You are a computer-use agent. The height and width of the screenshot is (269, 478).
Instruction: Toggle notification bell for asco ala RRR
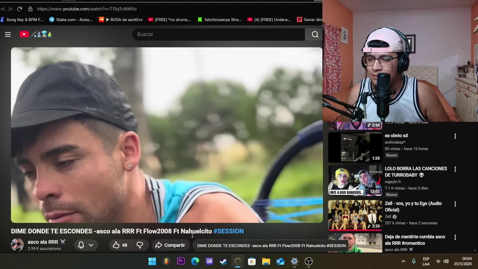click(x=81, y=245)
